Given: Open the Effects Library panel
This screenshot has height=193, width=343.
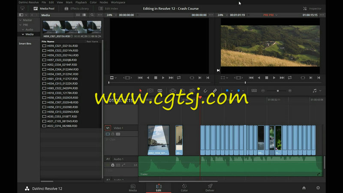Looking at the screenshot, I should coord(77,9).
